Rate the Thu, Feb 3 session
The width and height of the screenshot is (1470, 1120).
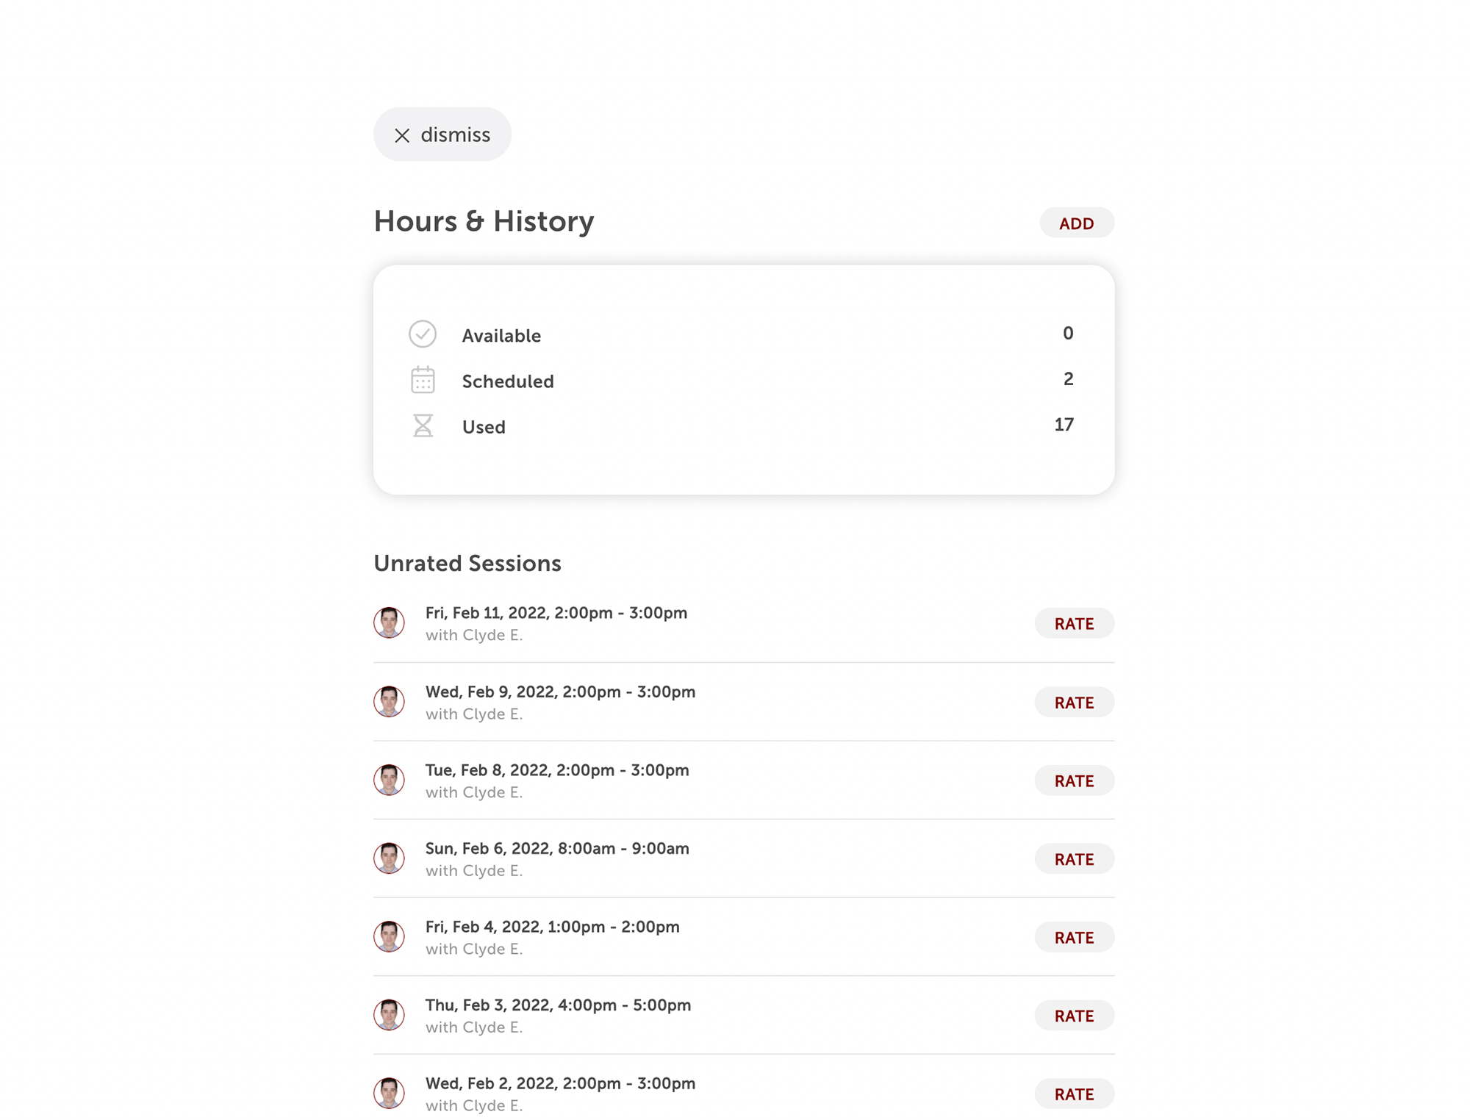[x=1075, y=1016]
